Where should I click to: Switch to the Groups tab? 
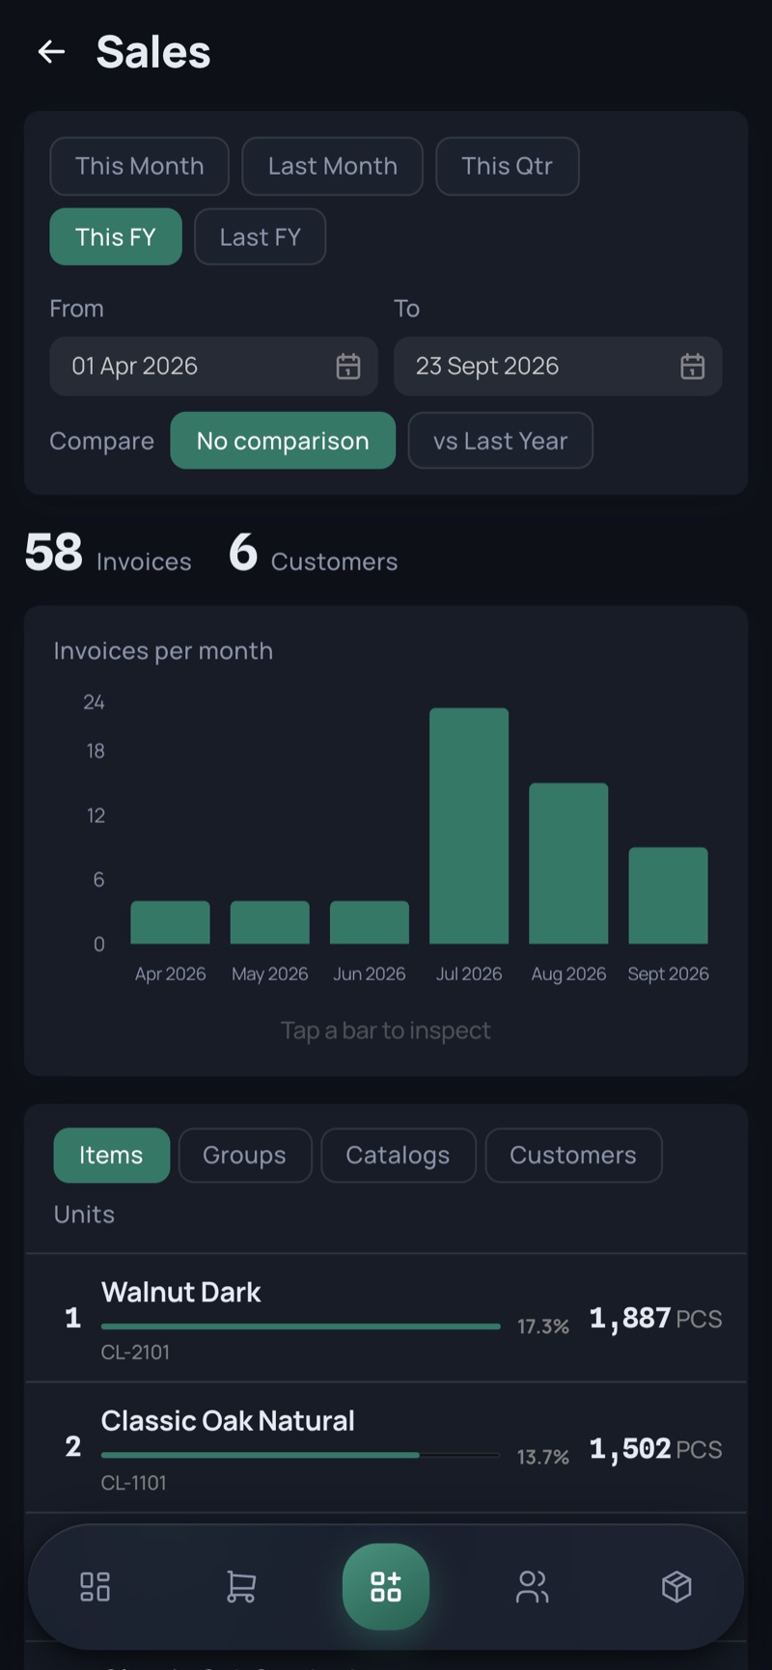coord(245,1155)
